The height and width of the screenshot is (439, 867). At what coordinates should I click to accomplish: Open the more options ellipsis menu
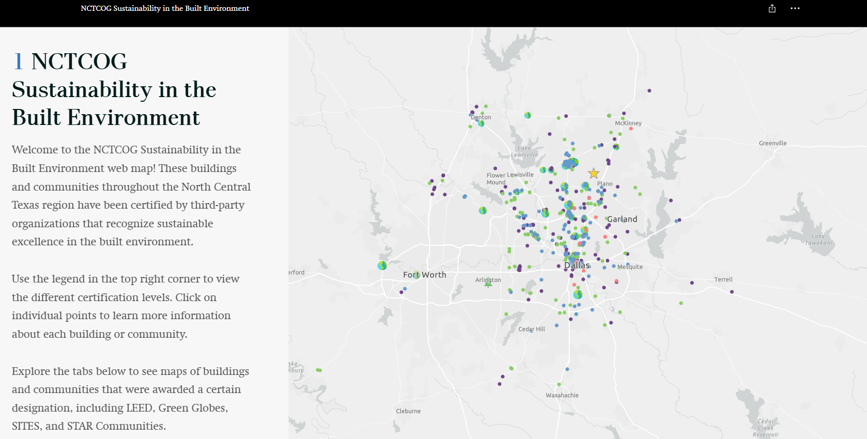(x=795, y=8)
